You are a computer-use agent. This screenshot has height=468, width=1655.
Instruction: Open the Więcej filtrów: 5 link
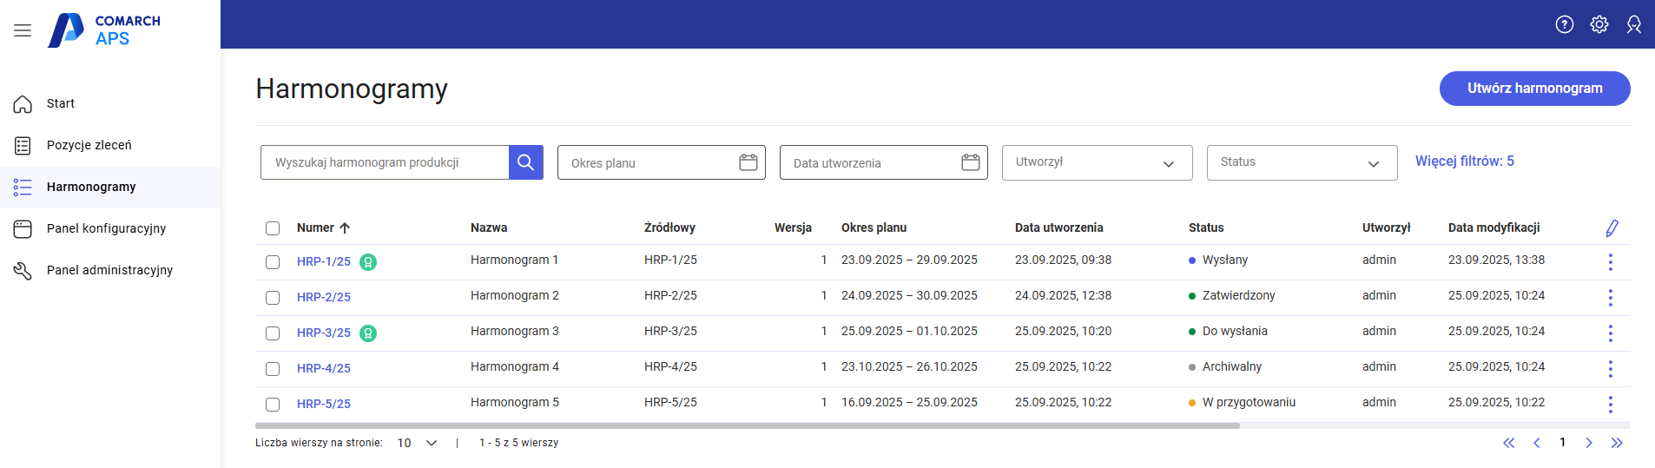(x=1464, y=161)
